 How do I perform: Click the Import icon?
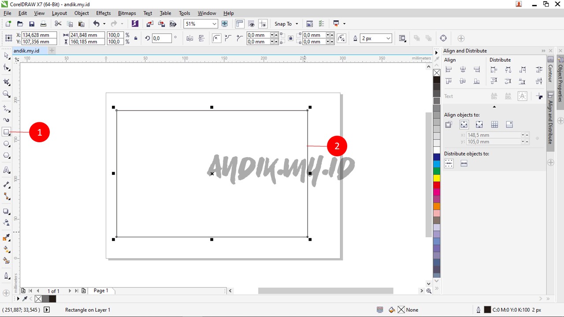(x=150, y=24)
